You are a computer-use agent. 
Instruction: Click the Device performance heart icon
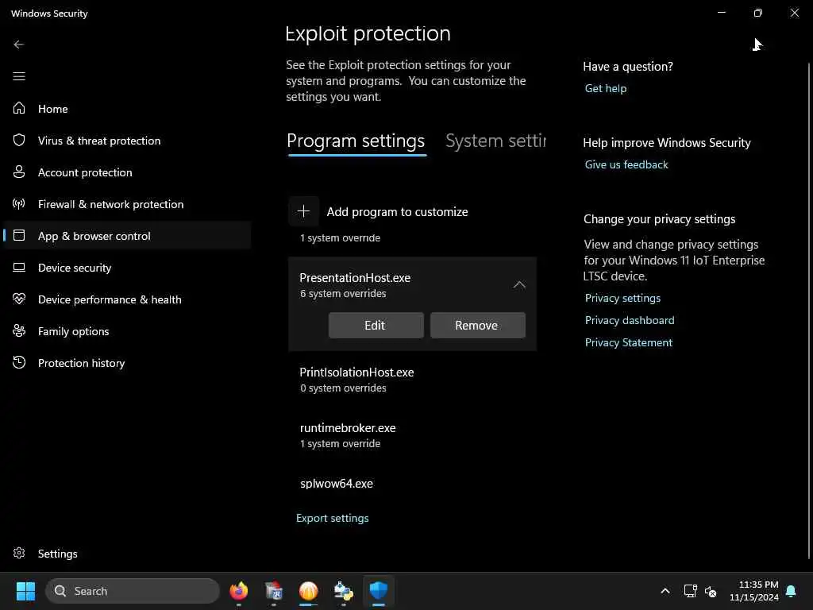click(x=19, y=299)
